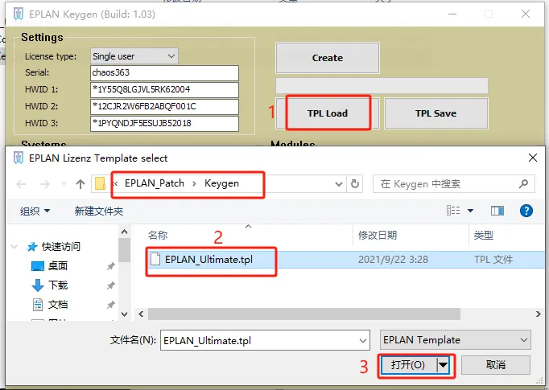
Task: Collapse the 快速访问 tree node
Action: (14, 247)
